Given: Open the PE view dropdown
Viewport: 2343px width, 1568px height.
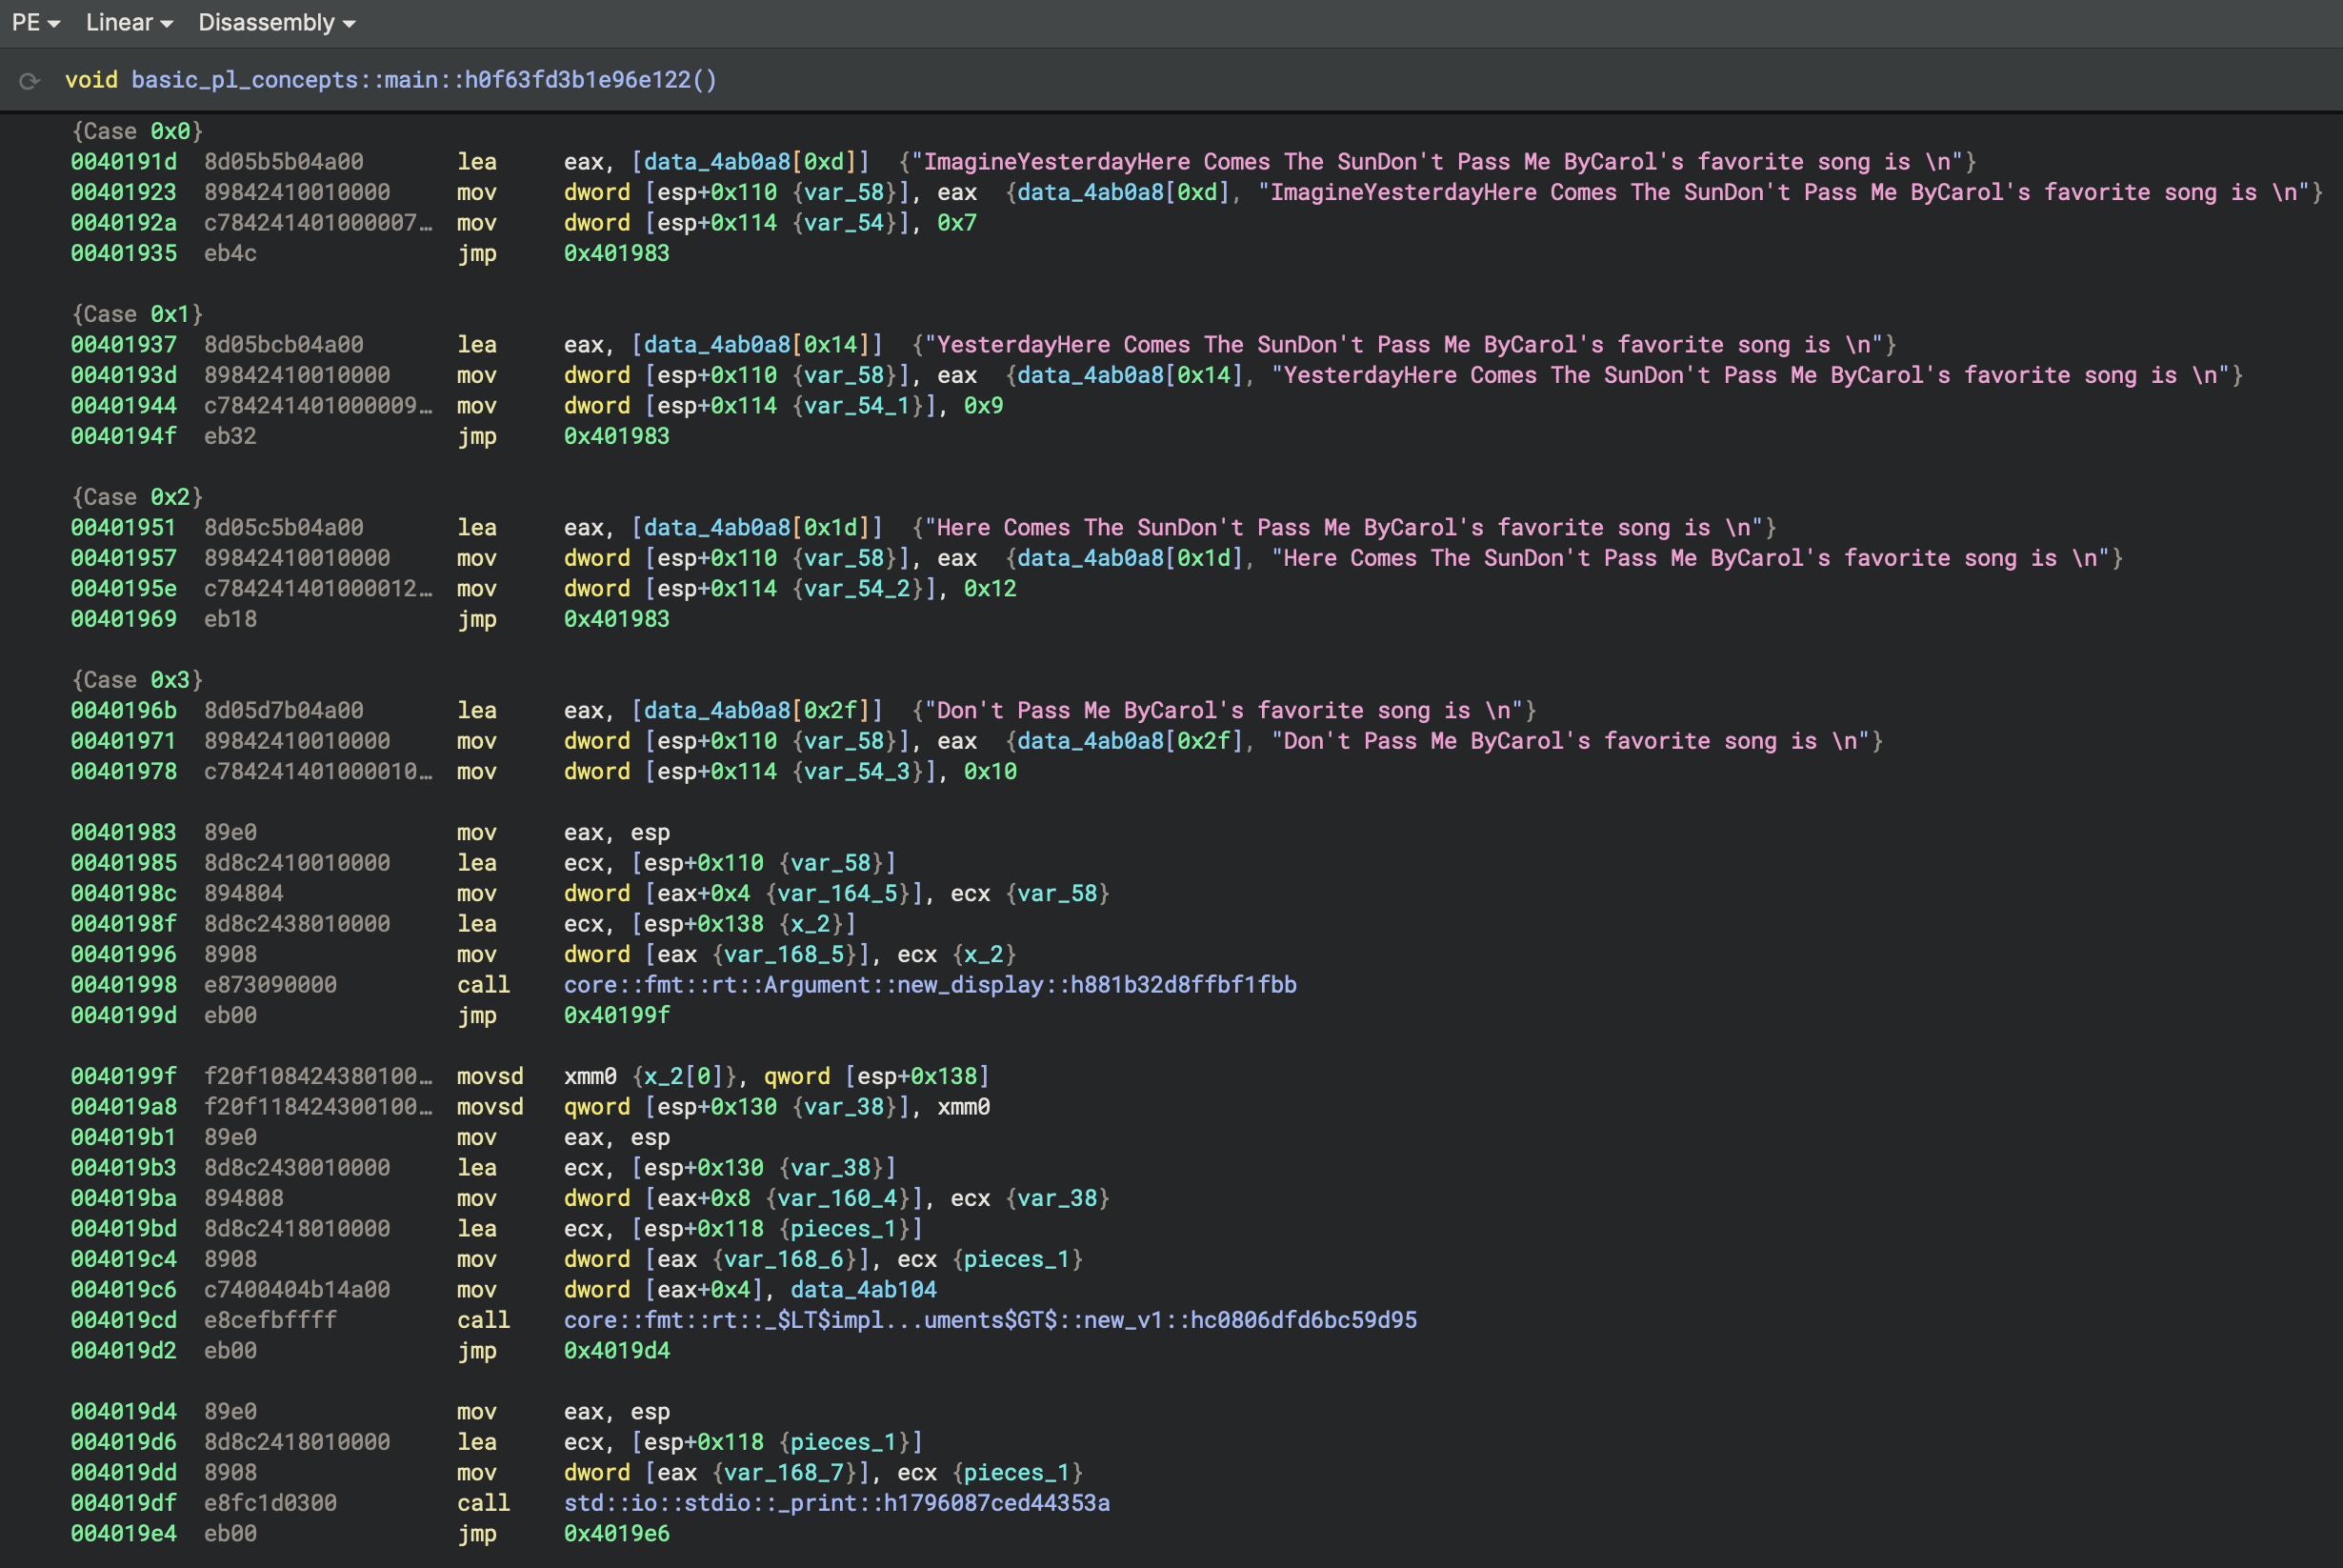Looking at the screenshot, I should point(35,22).
